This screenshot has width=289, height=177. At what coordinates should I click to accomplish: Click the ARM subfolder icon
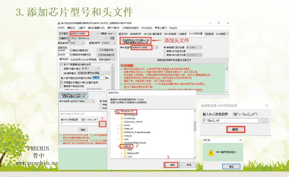coord(125,150)
